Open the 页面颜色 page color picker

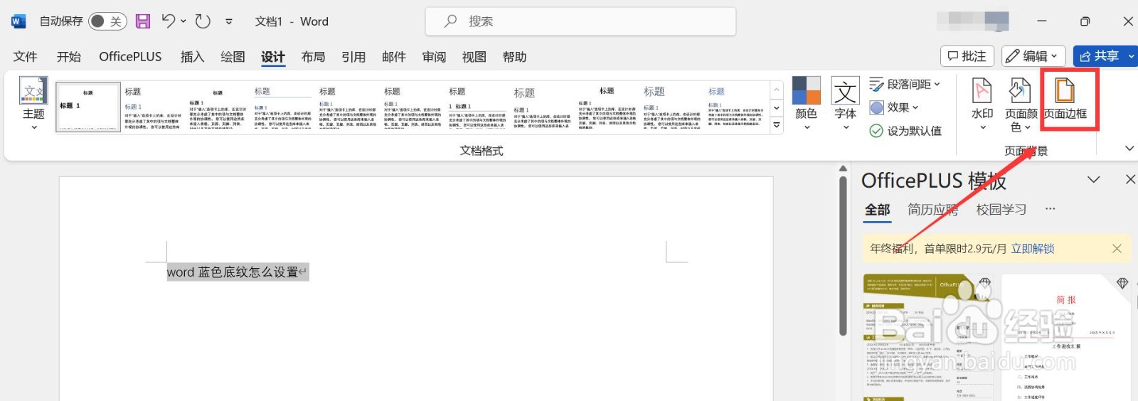click(x=1021, y=104)
